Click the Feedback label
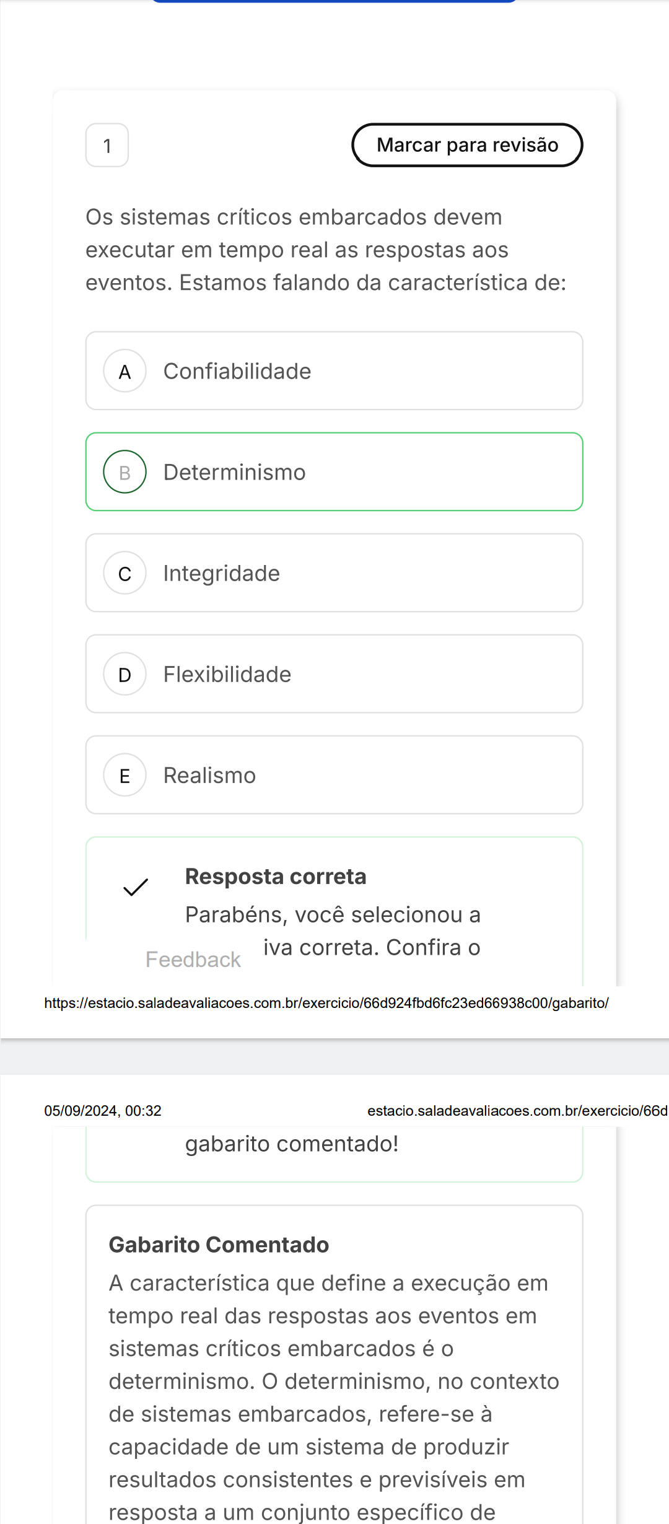This screenshot has width=669, height=1524. pos(193,960)
